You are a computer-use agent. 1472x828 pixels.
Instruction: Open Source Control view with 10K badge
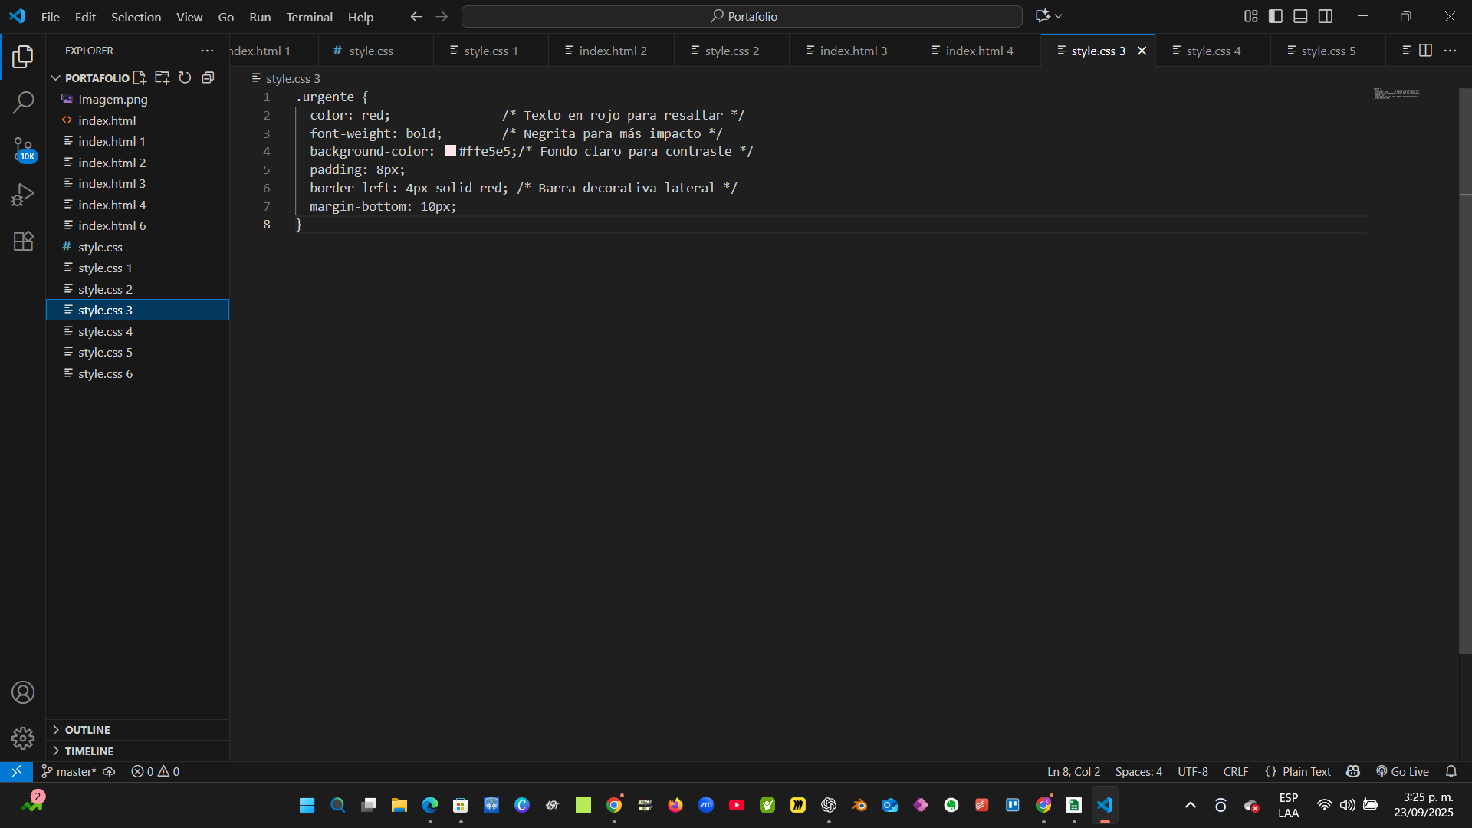(x=23, y=149)
